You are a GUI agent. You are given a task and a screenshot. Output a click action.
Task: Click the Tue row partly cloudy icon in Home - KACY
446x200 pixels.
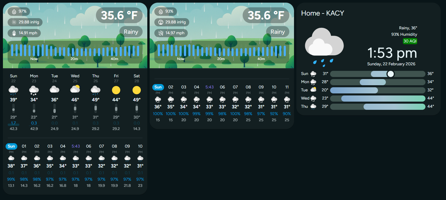point(313,90)
